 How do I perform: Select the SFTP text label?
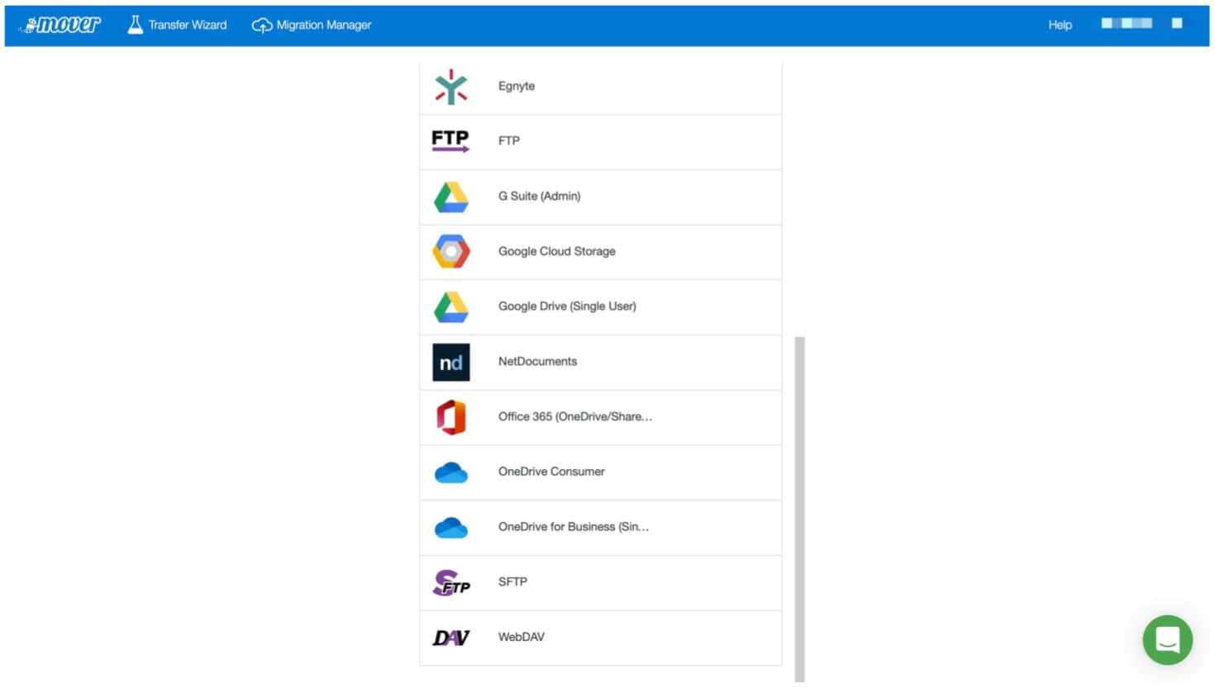pos(512,582)
